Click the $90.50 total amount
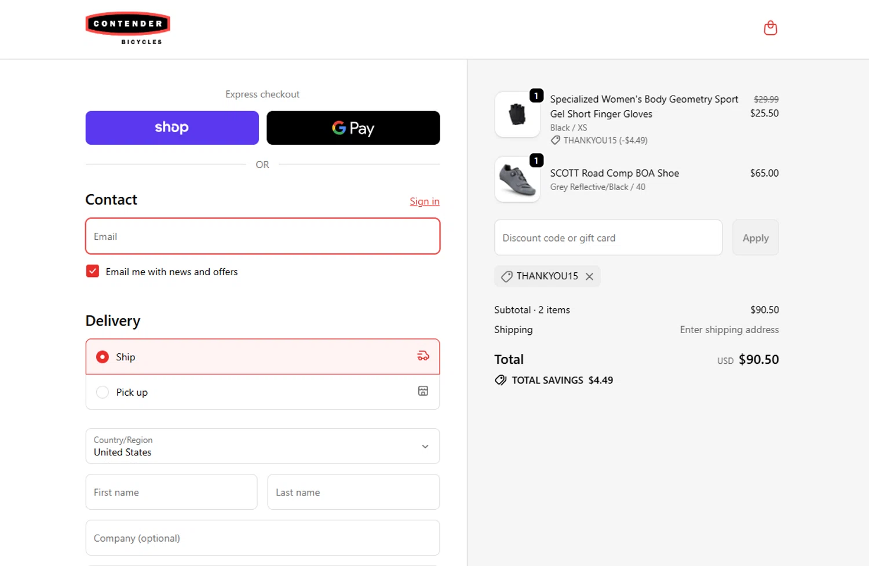This screenshot has height=566, width=869. [x=758, y=359]
